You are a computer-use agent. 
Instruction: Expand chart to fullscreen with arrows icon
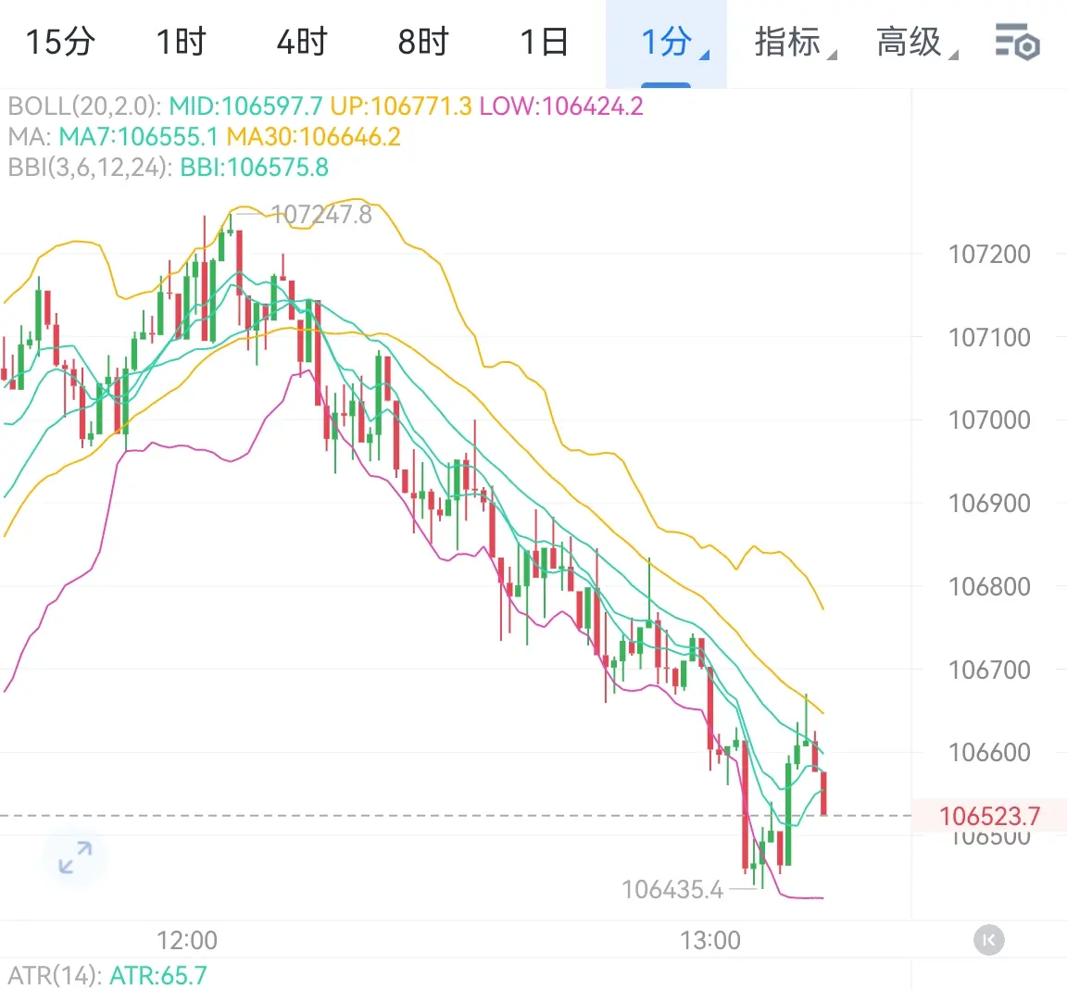[75, 858]
